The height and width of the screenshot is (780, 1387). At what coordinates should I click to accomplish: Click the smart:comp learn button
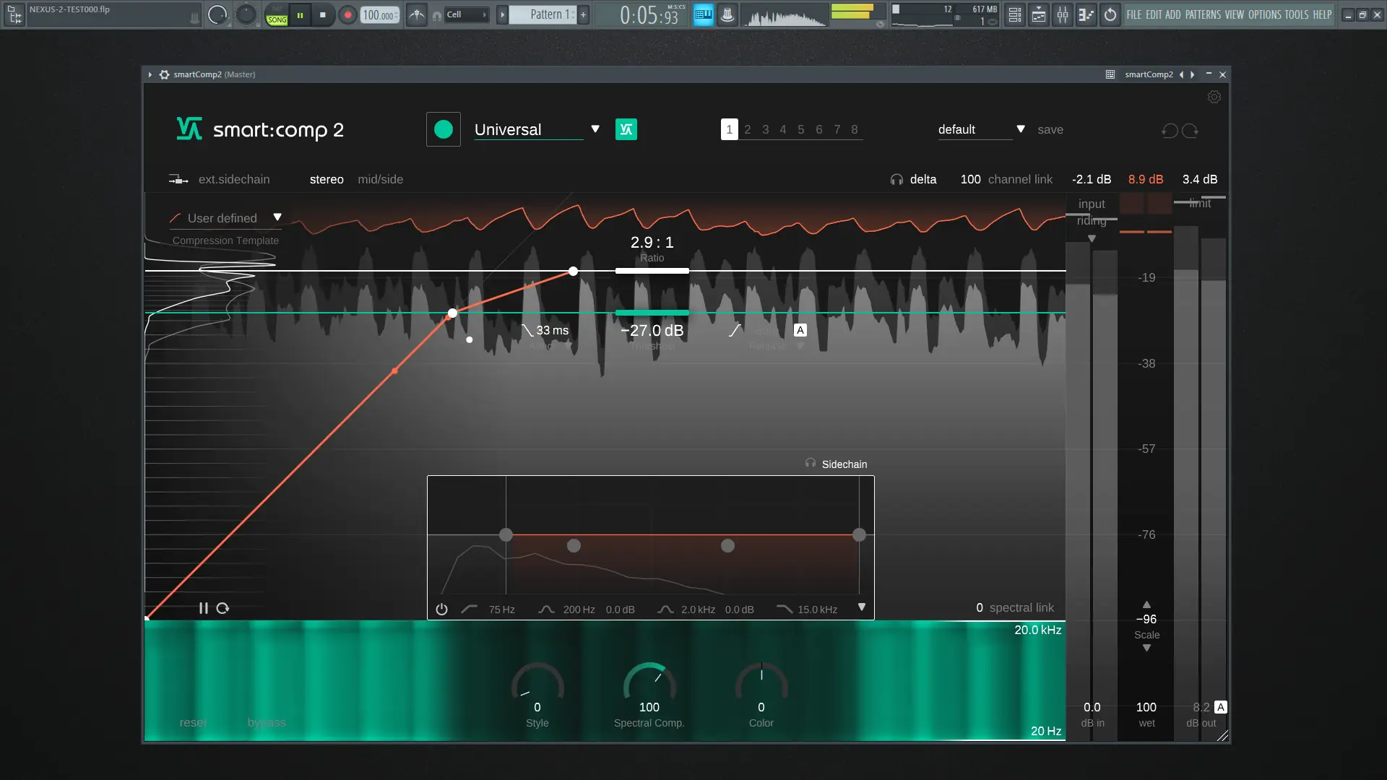coord(443,130)
